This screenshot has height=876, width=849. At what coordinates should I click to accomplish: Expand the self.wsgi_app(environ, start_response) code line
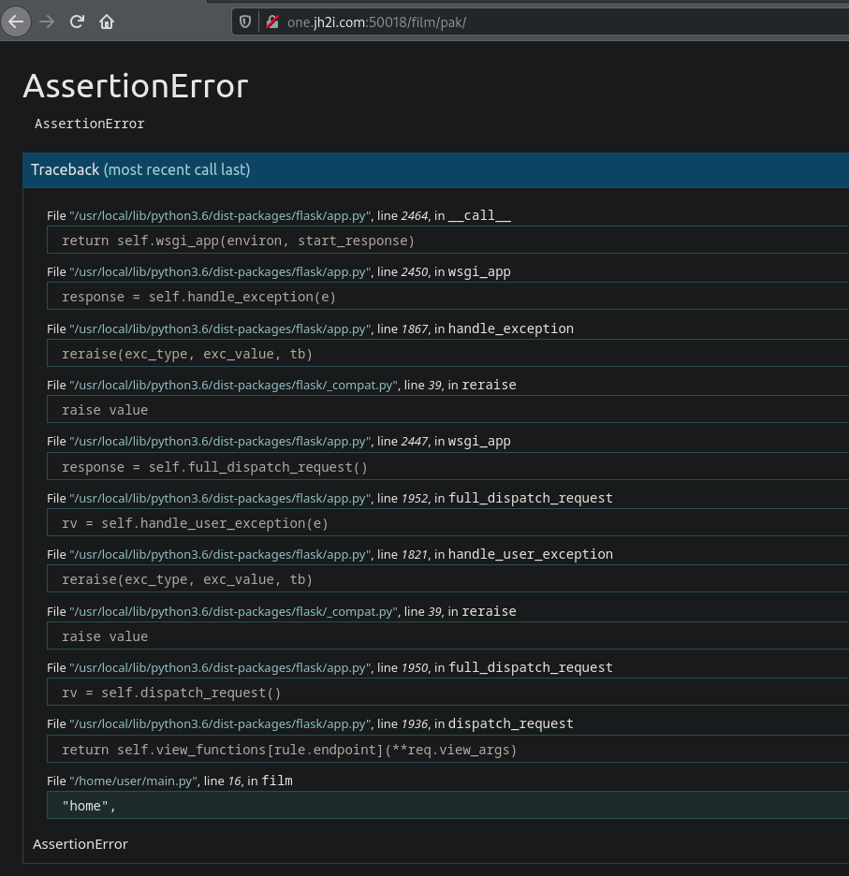pos(238,241)
